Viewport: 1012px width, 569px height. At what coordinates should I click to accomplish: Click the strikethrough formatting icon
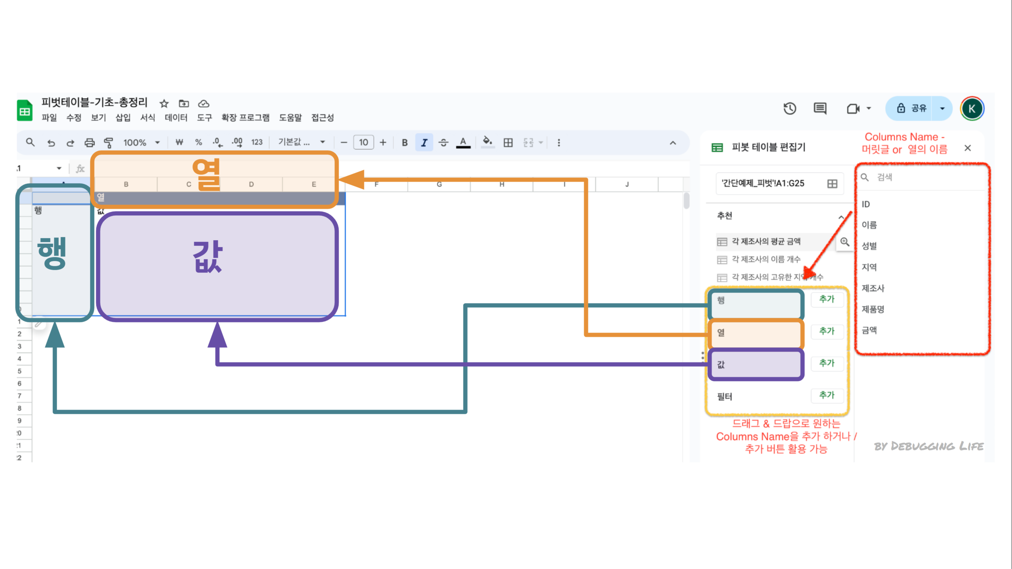point(444,143)
